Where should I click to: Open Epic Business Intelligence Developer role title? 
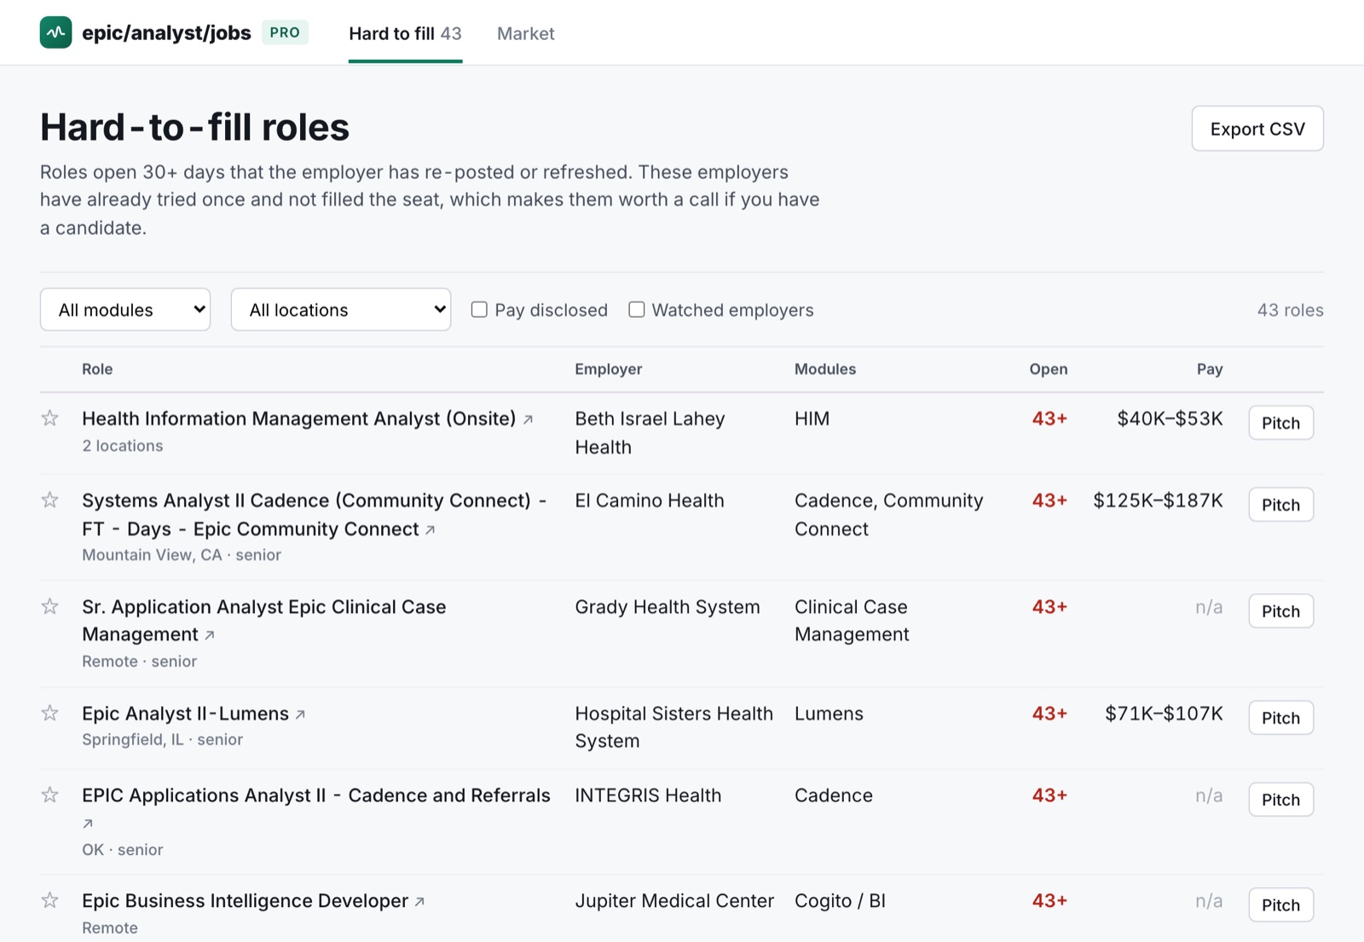pos(245,901)
